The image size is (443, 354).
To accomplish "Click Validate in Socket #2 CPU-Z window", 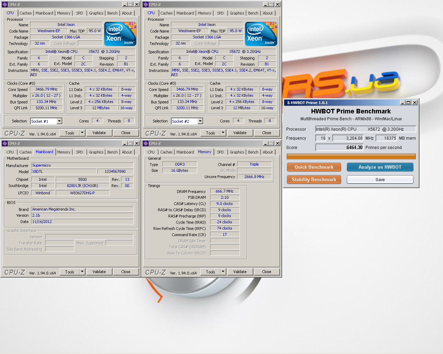I will [x=240, y=133].
